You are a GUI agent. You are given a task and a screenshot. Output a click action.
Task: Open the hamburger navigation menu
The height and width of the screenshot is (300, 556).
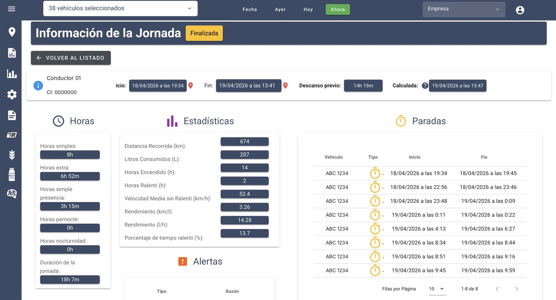coord(11,9)
